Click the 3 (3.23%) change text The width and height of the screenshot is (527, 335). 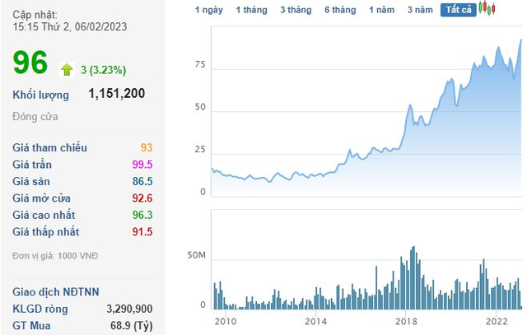point(103,70)
